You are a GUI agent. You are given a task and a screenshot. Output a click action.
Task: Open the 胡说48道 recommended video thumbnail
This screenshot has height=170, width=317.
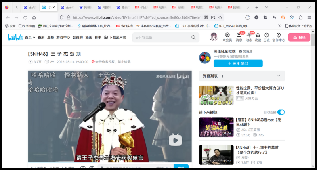216,127
